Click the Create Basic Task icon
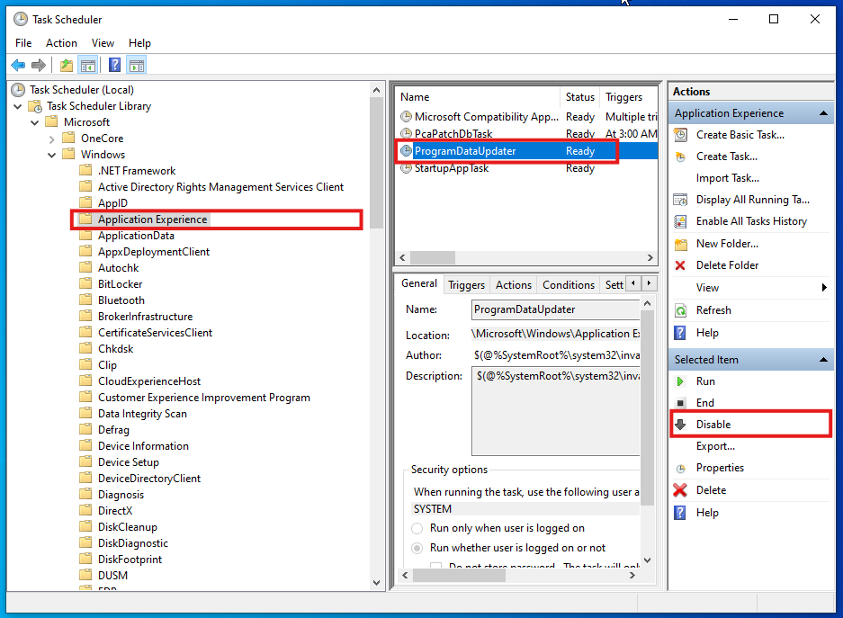The width and height of the screenshot is (843, 618). [x=681, y=135]
